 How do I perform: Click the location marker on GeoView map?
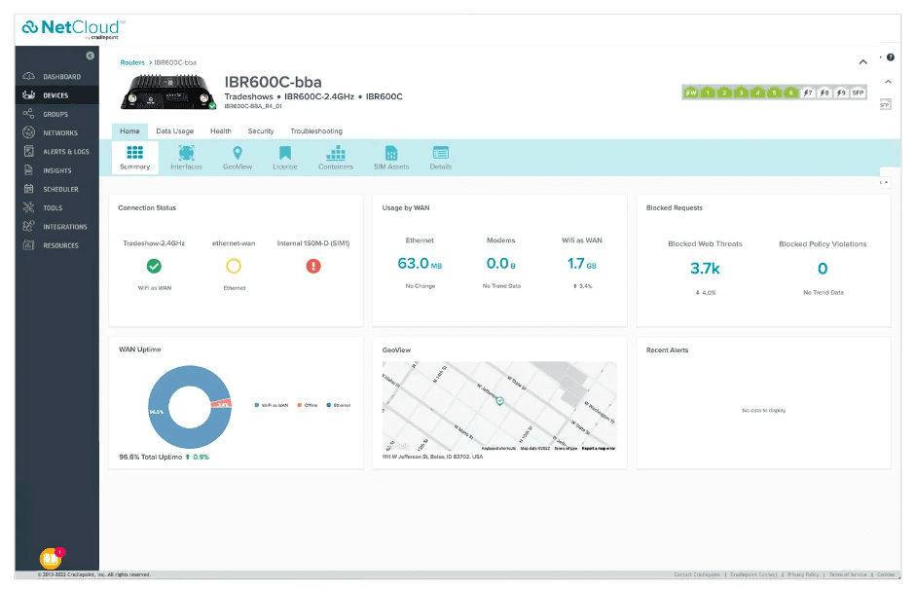coord(499,401)
